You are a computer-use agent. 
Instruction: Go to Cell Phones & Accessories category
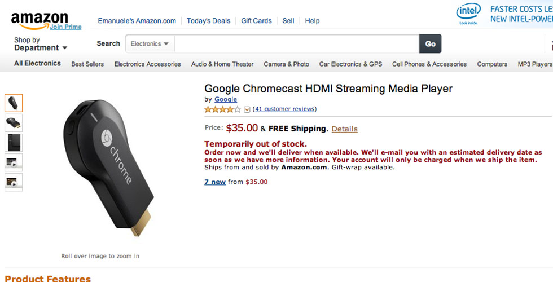429,64
